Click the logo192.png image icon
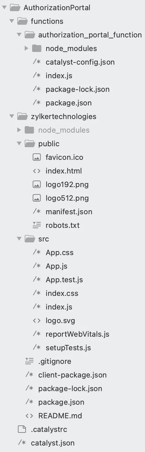This screenshot has width=145, height=452. (37, 185)
